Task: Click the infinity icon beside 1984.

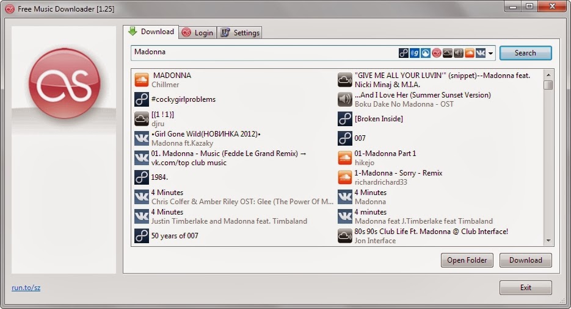Action: pyautogui.click(x=142, y=177)
